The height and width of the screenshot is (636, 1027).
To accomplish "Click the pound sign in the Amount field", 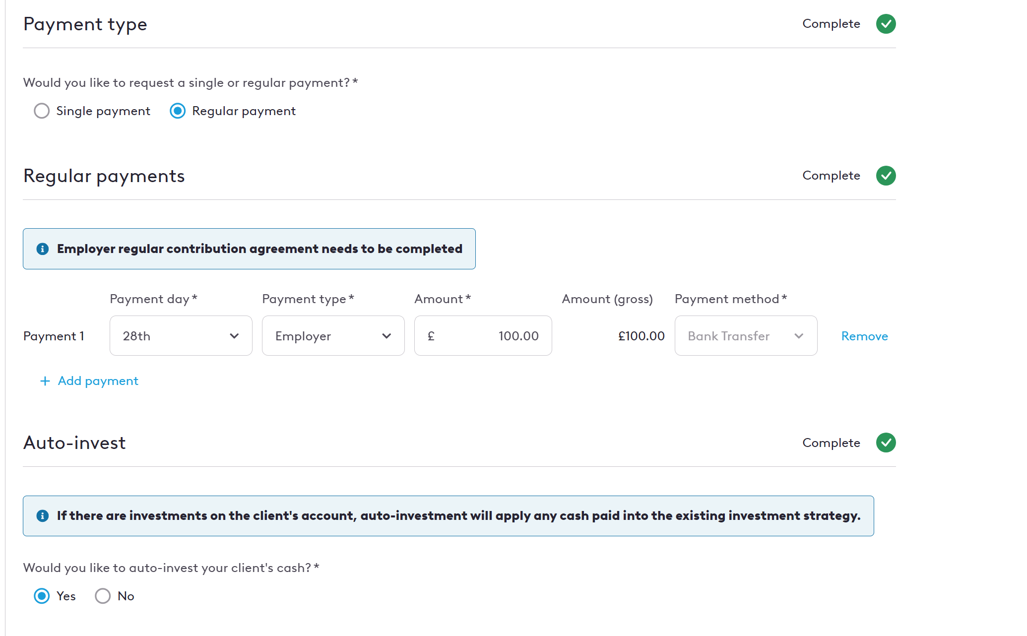I will pos(431,336).
